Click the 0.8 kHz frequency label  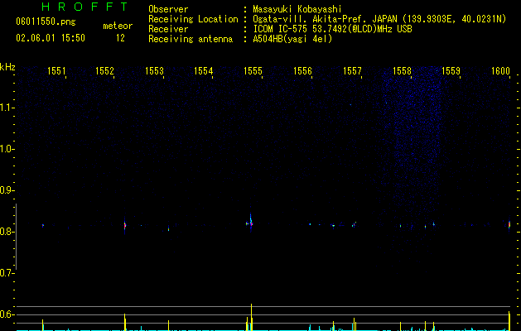(x=6, y=232)
